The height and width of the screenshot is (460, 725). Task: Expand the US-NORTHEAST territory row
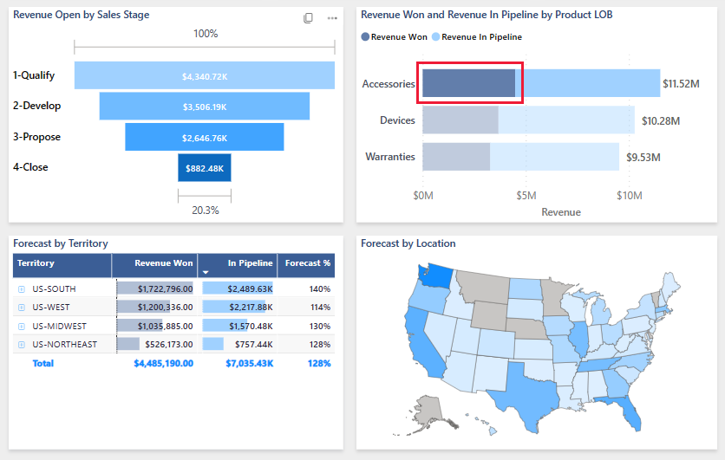[22, 345]
